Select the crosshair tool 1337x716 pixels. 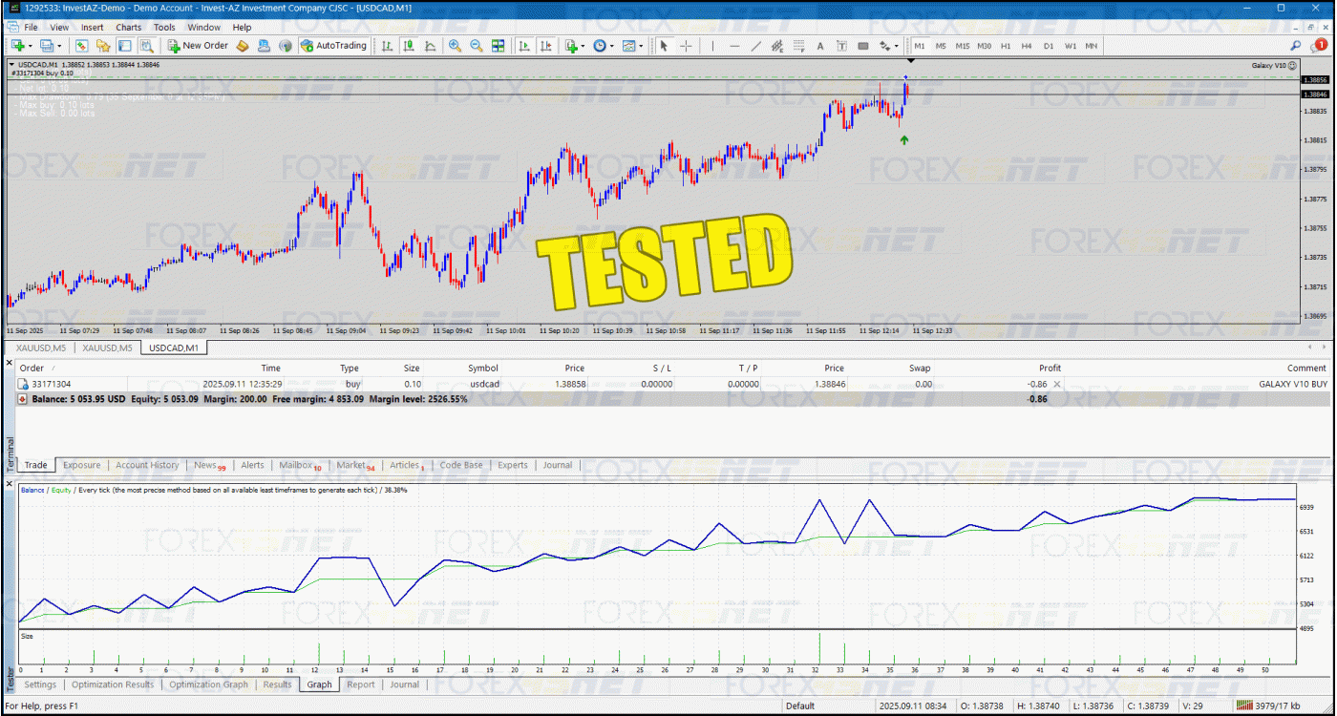(x=686, y=45)
